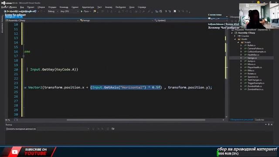Expand the PlayerHealth.cs node arrow

(242, 68)
